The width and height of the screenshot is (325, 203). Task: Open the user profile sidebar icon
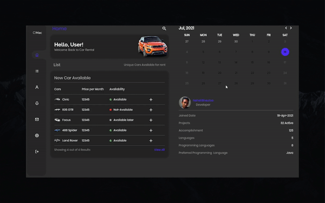[37, 87]
